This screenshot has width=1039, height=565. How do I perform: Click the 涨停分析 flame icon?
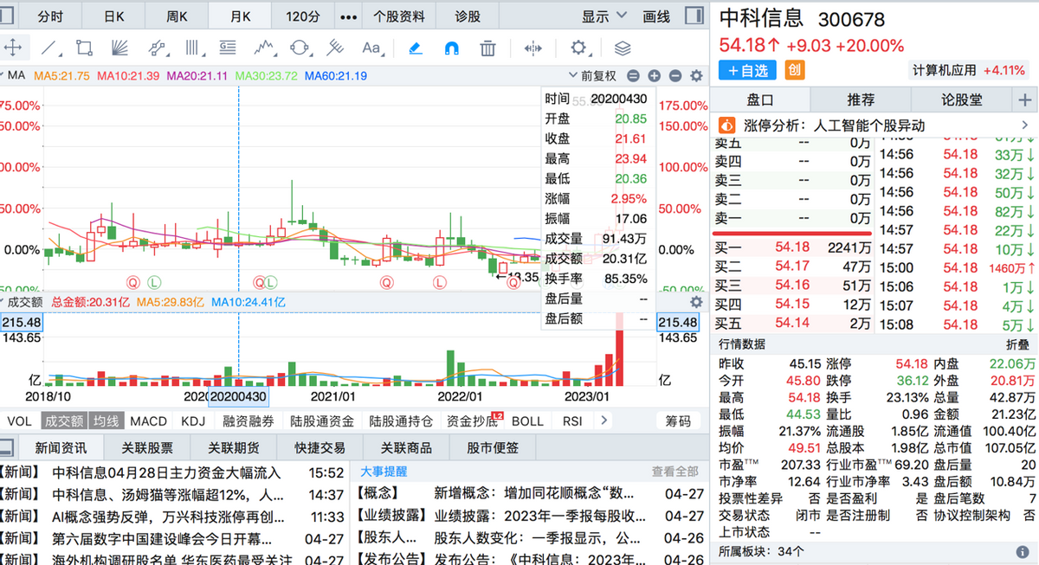(x=727, y=125)
